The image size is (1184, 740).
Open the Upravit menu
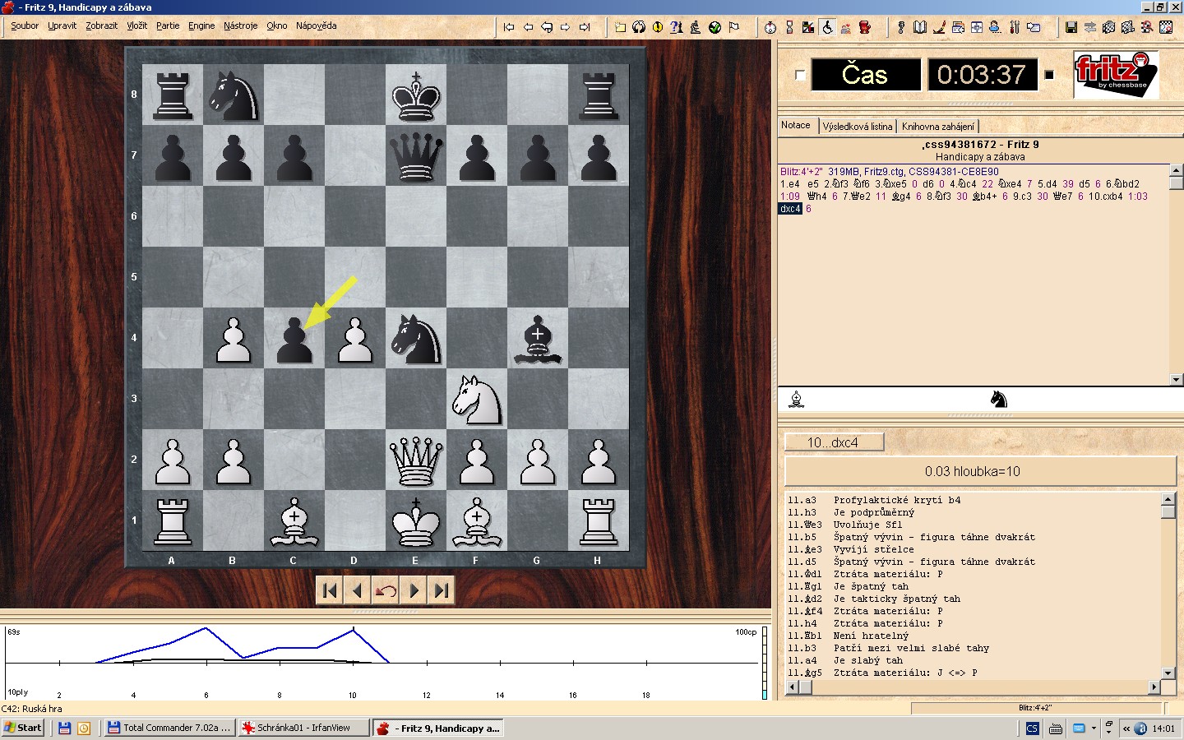click(62, 26)
